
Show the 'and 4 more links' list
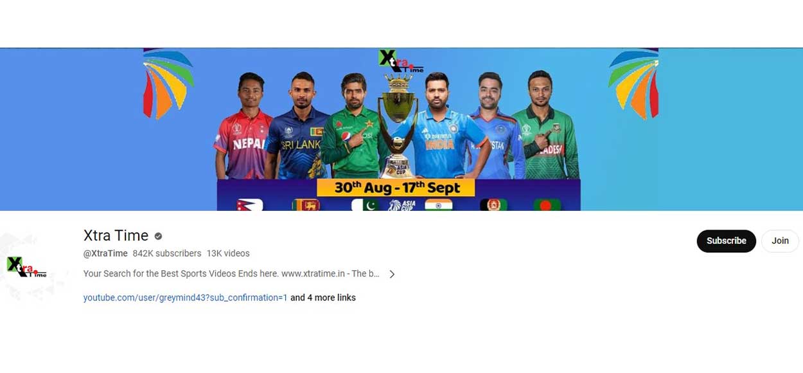(x=323, y=298)
